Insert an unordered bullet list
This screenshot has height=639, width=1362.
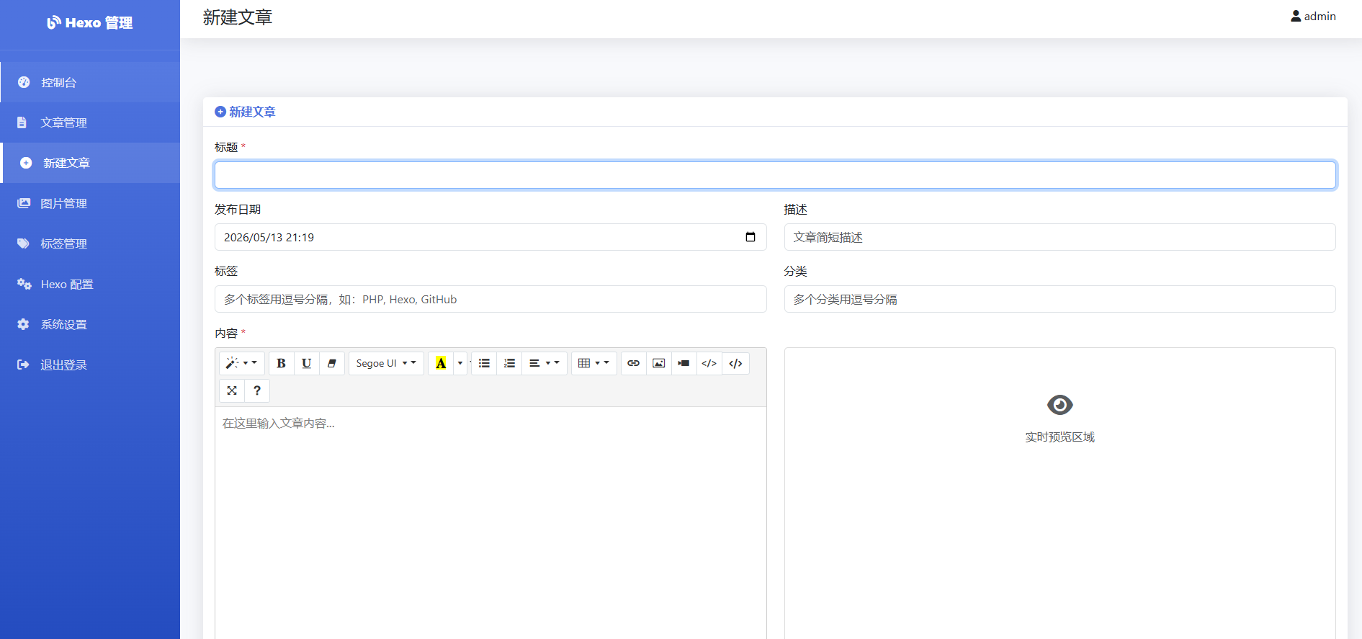(484, 363)
